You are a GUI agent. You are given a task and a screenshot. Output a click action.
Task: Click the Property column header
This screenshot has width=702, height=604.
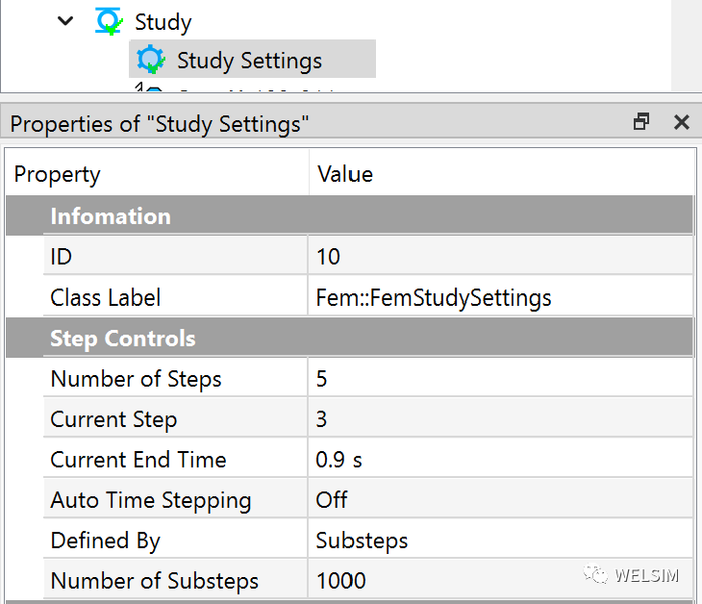pyautogui.click(x=157, y=174)
